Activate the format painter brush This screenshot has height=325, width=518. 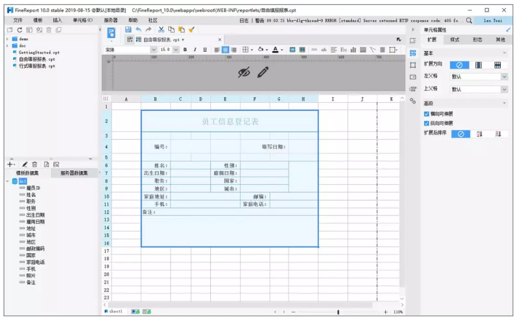click(191, 30)
